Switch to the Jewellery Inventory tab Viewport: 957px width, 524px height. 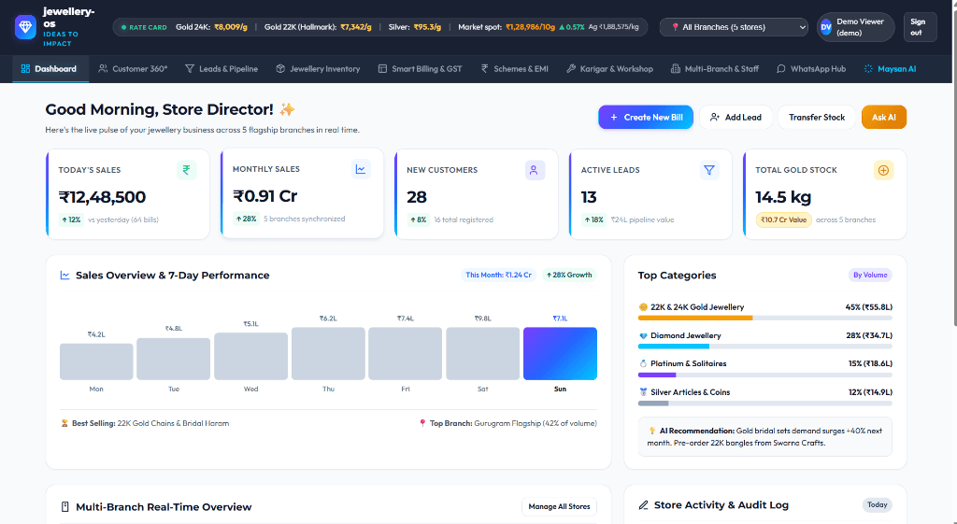coord(318,69)
